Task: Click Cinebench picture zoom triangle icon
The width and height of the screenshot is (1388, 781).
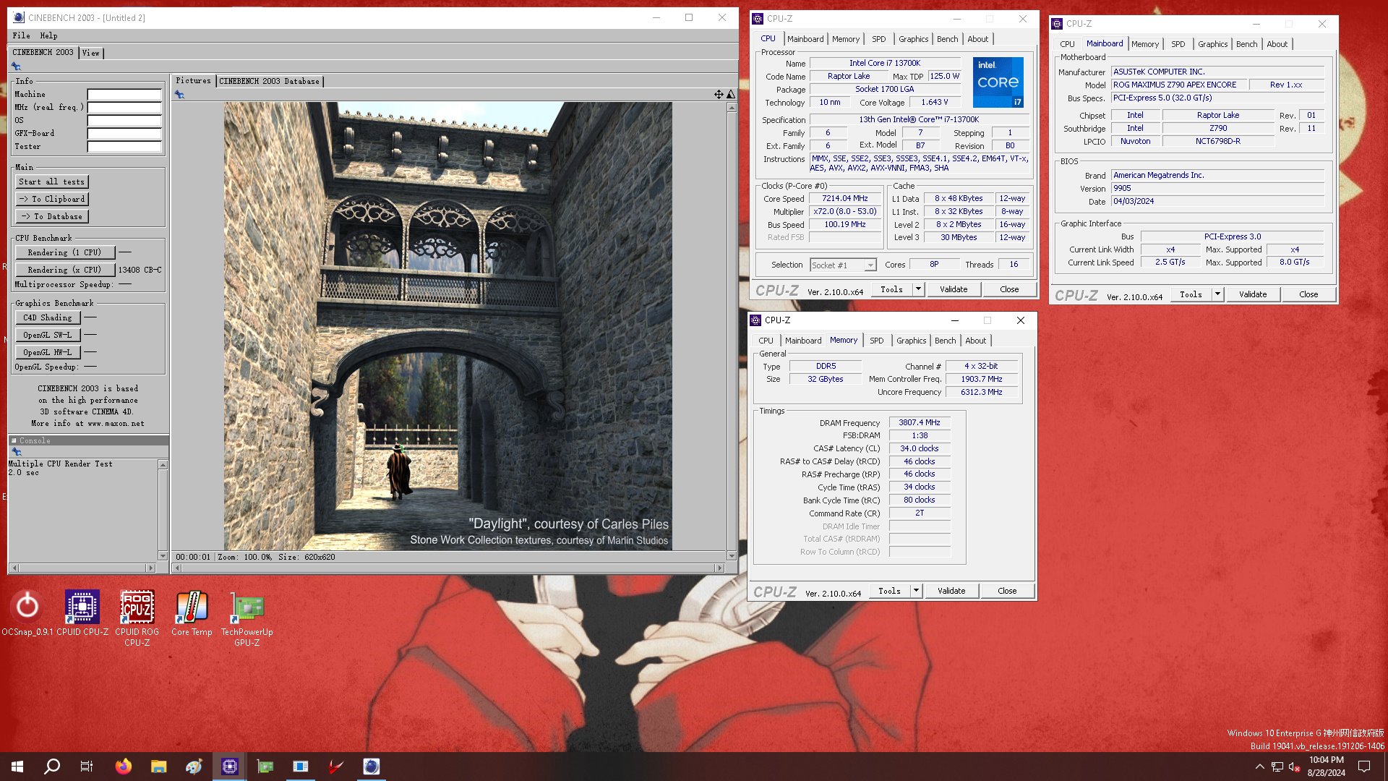Action: click(x=731, y=95)
